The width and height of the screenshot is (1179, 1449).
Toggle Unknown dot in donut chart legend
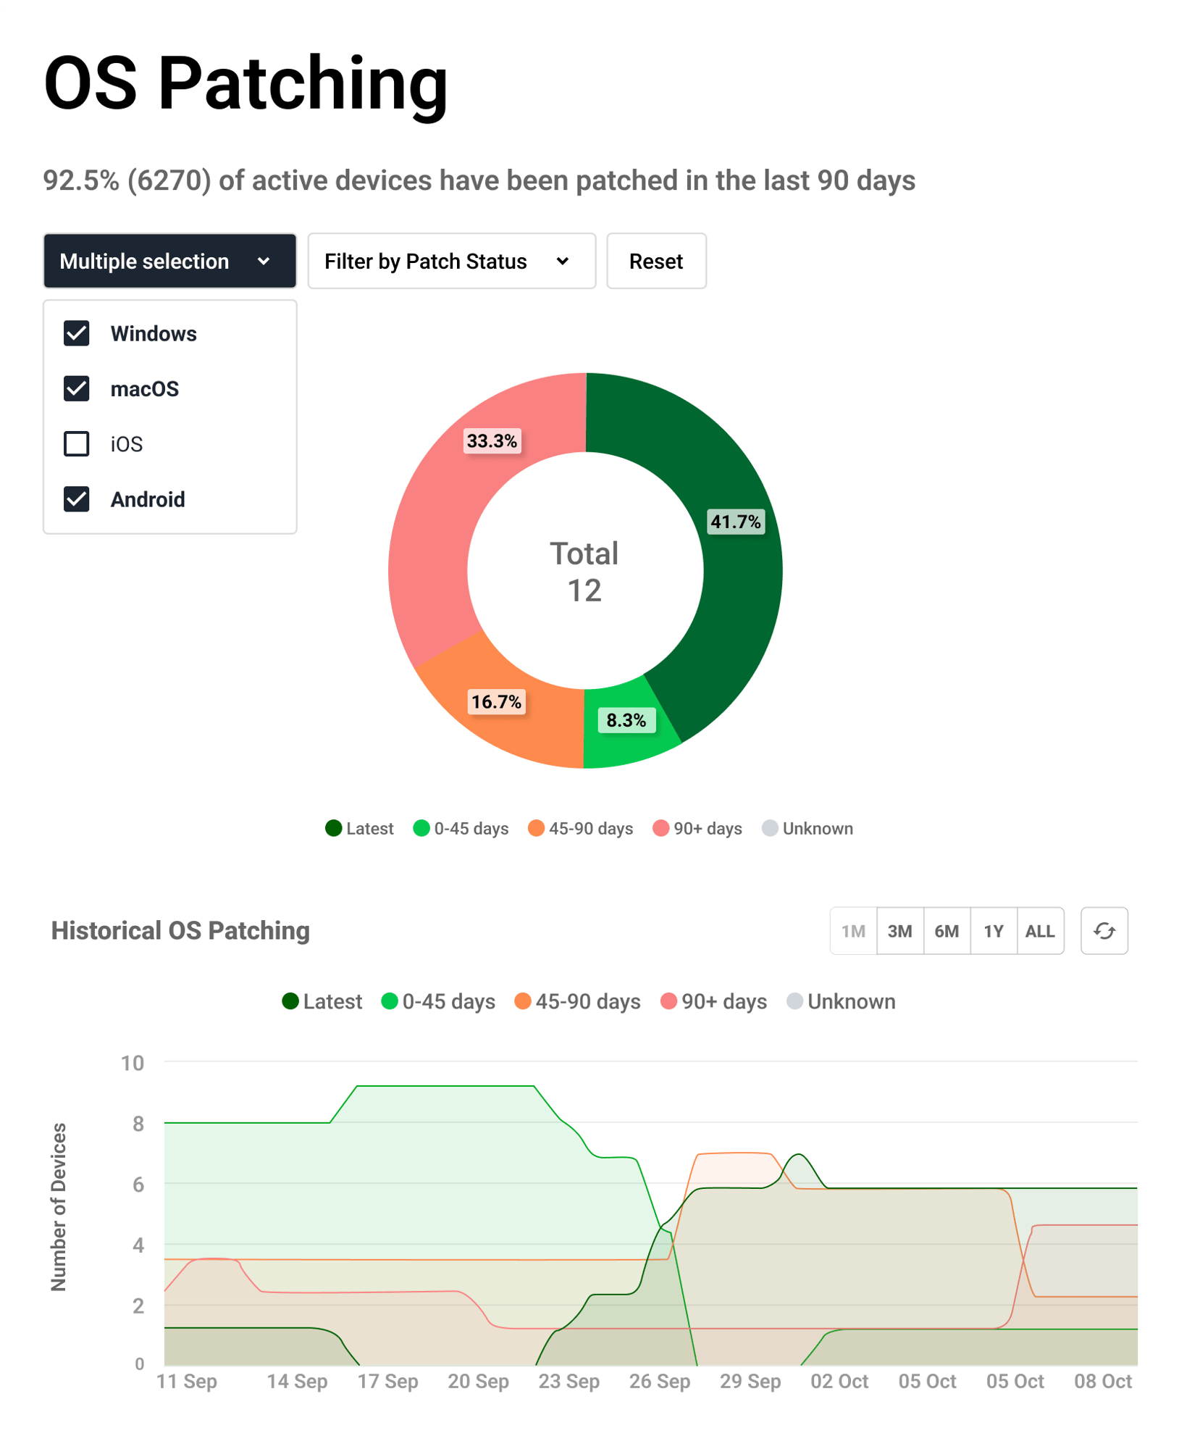click(770, 828)
